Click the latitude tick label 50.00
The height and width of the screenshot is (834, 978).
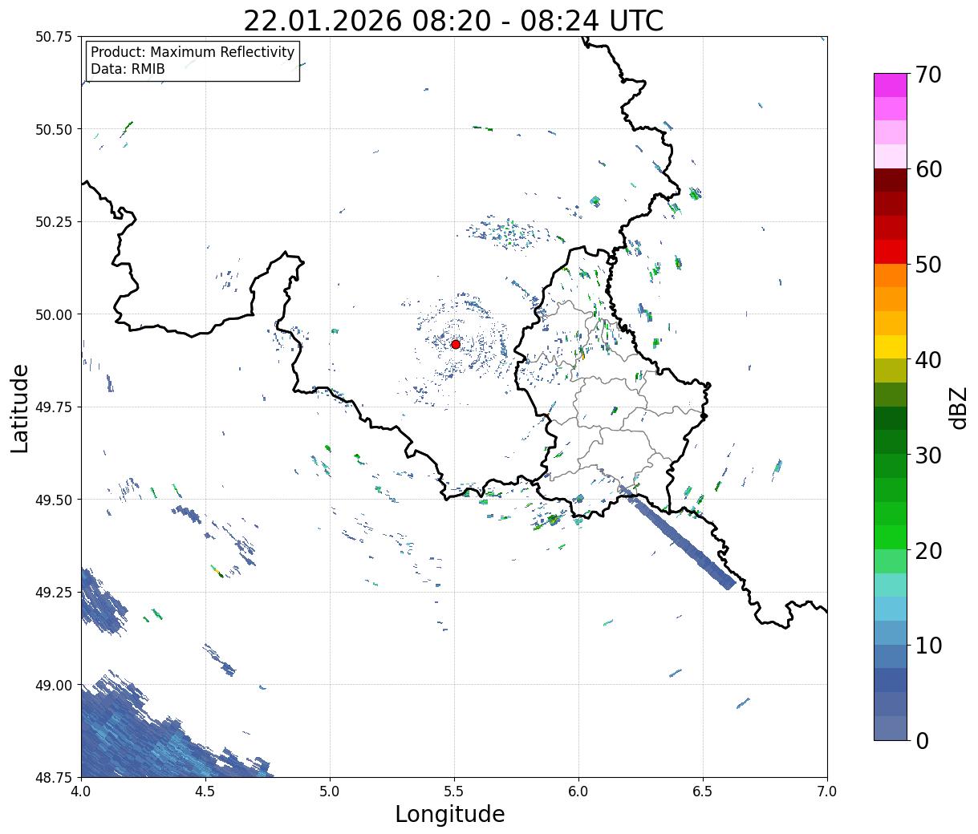coord(54,314)
